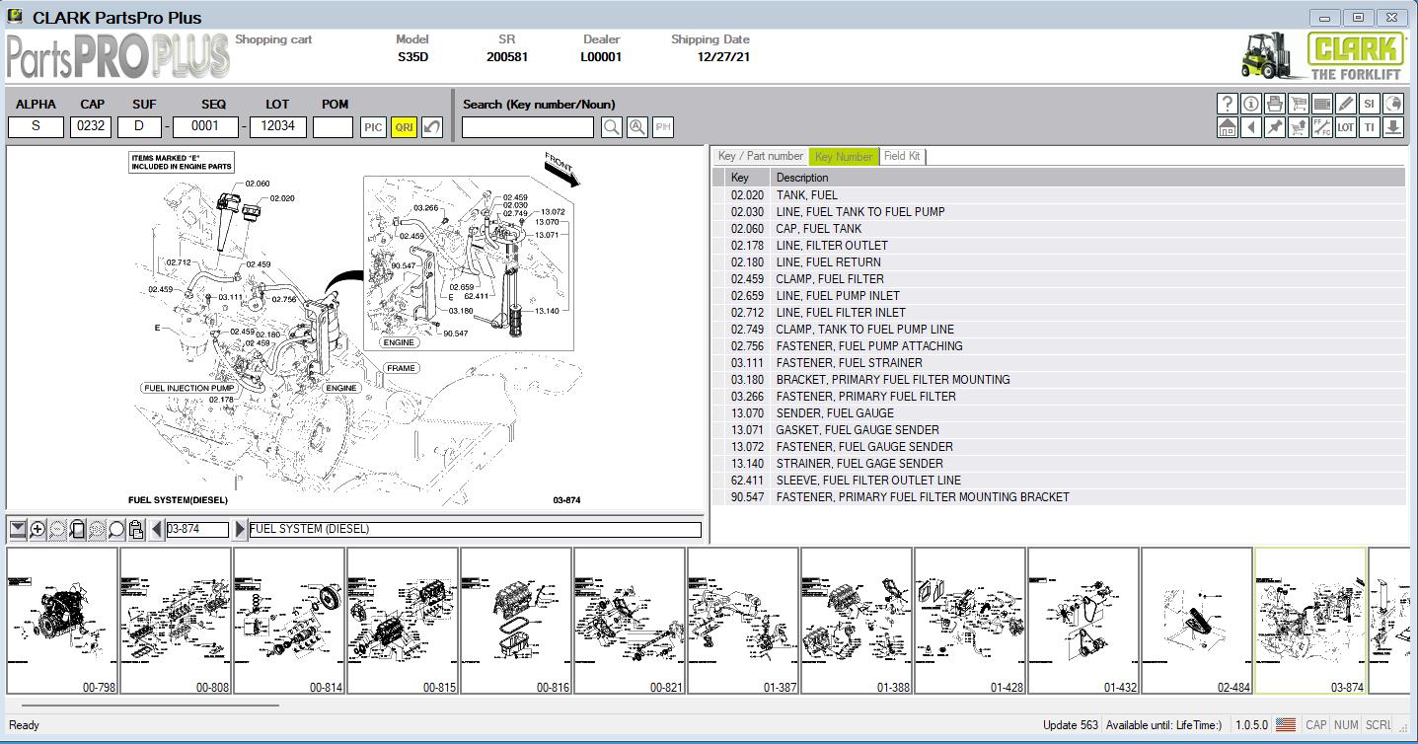Open thumbnail 01-387
The image size is (1418, 744).
743,621
